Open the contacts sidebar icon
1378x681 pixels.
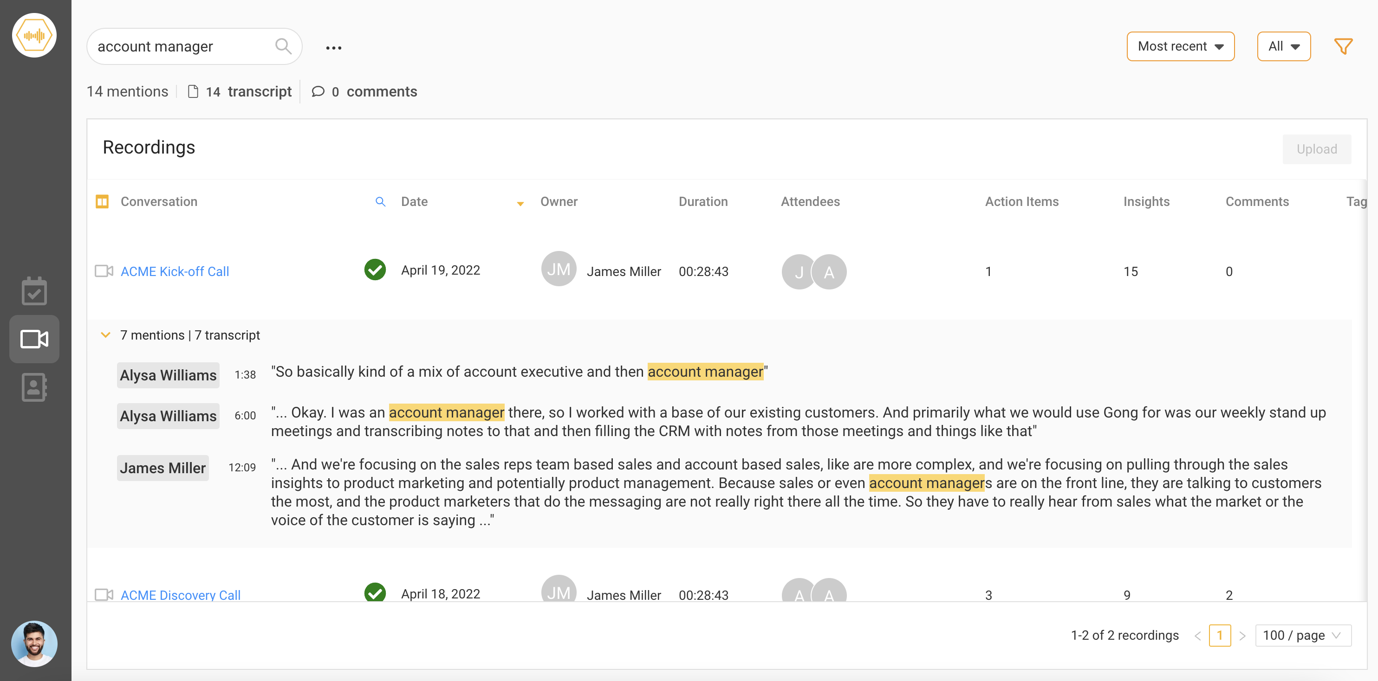[x=34, y=387]
